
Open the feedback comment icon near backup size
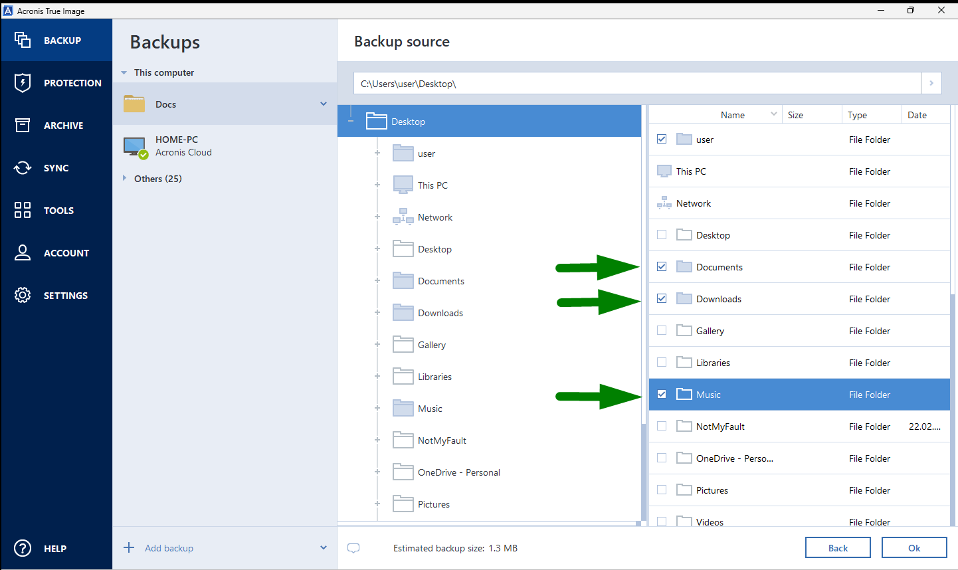(353, 548)
